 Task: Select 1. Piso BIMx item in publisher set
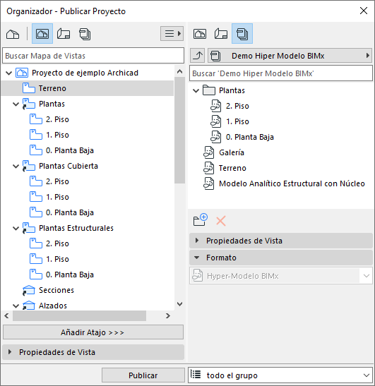click(237, 121)
